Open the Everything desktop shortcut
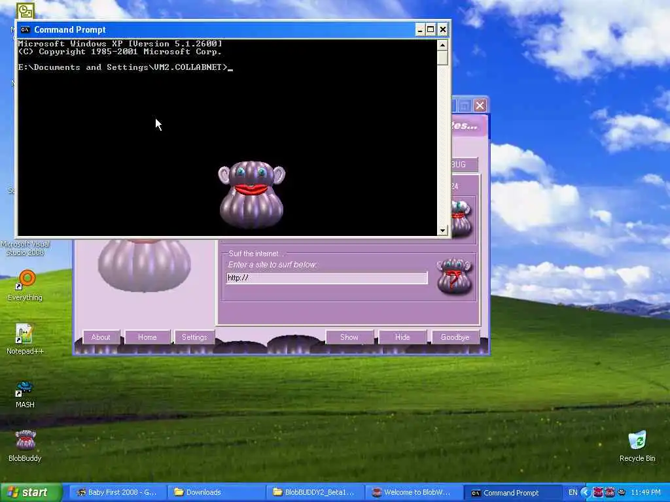Screen dimensions: 670x502 coord(26,285)
